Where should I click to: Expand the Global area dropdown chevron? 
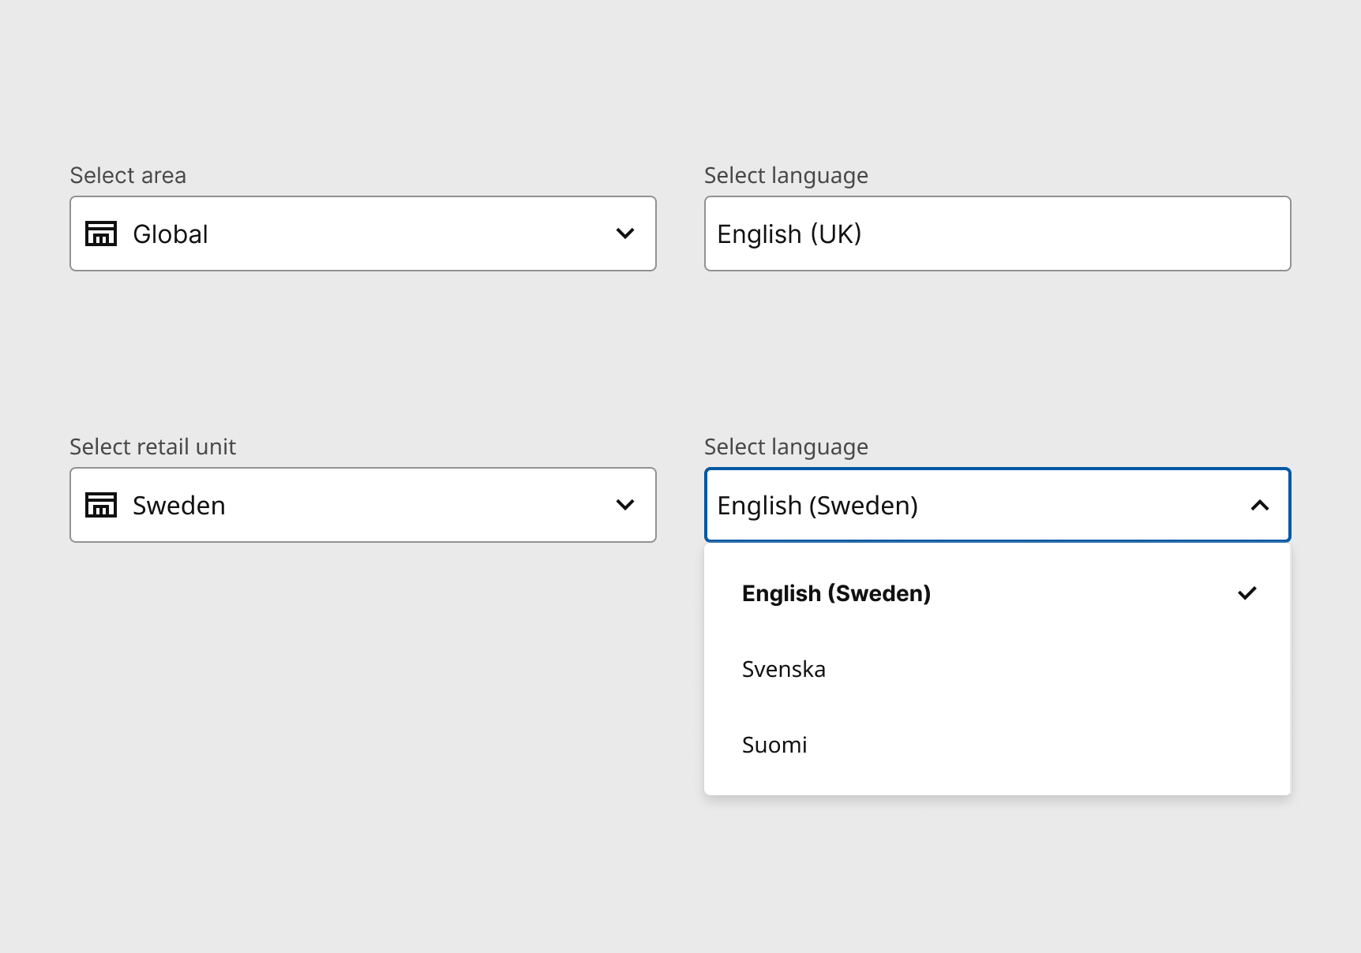[x=625, y=234]
